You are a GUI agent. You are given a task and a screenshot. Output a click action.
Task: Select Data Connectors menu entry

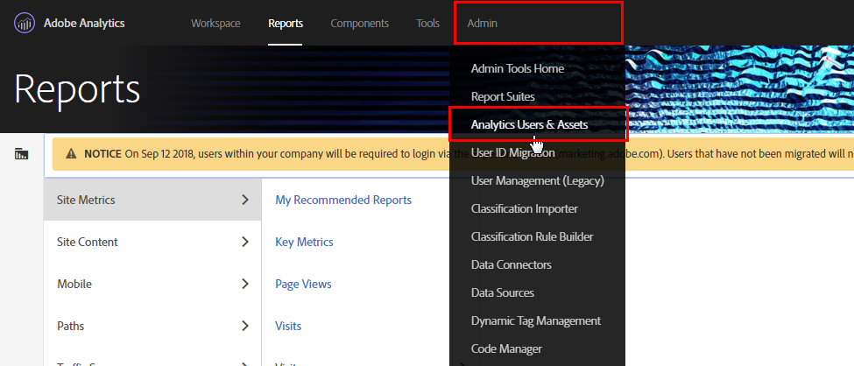tap(512, 264)
